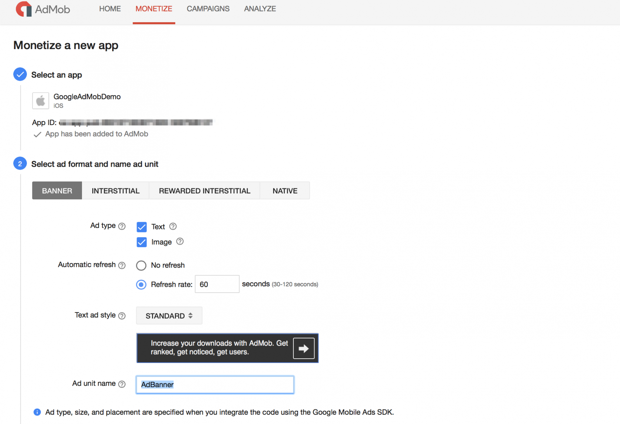Open the STANDARD text ad style dropdown
This screenshot has width=620, height=424.
click(169, 316)
